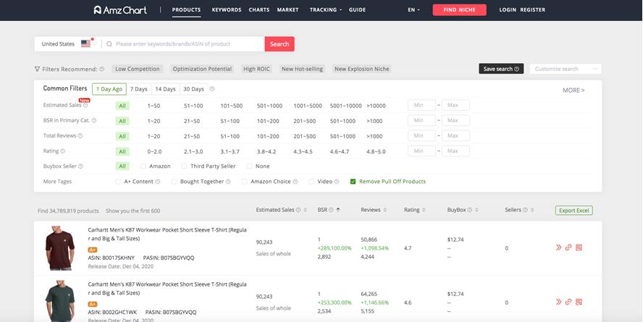
Task: Click Total Reviews help icon
Action: [x=80, y=135]
